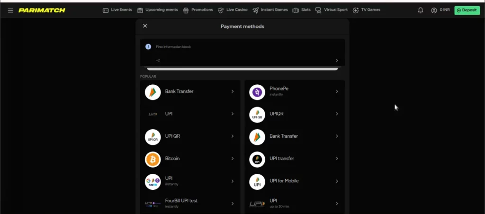This screenshot has width=485, height=214.
Task: Select the Bank Transfer icon above UPI
Action: [x=153, y=92]
